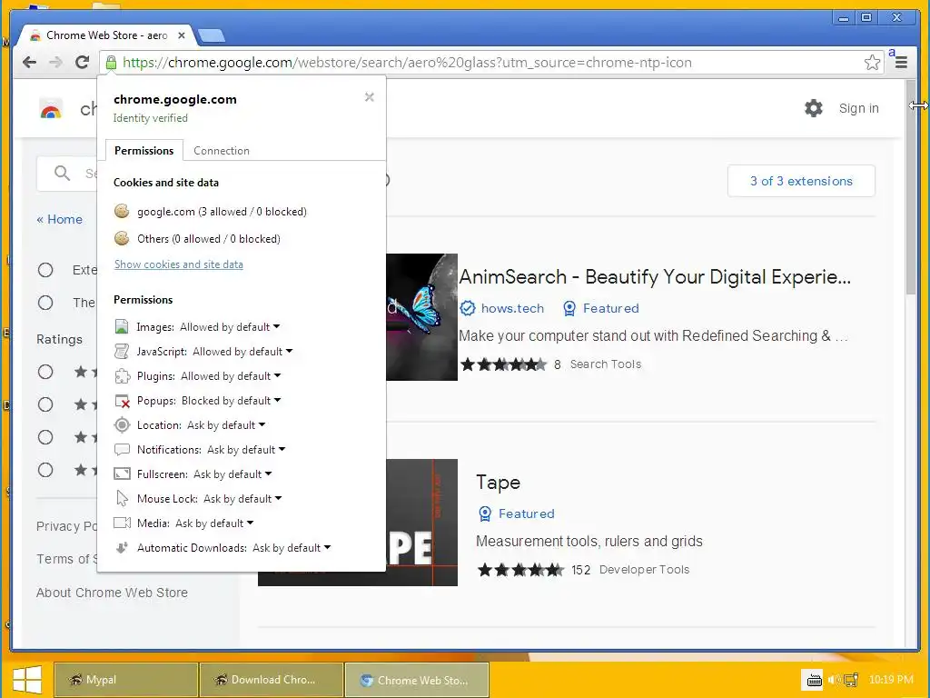Viewport: 930px width, 698px height.
Task: Open Plugins Allowed by default dropdown
Action: pyautogui.click(x=231, y=376)
